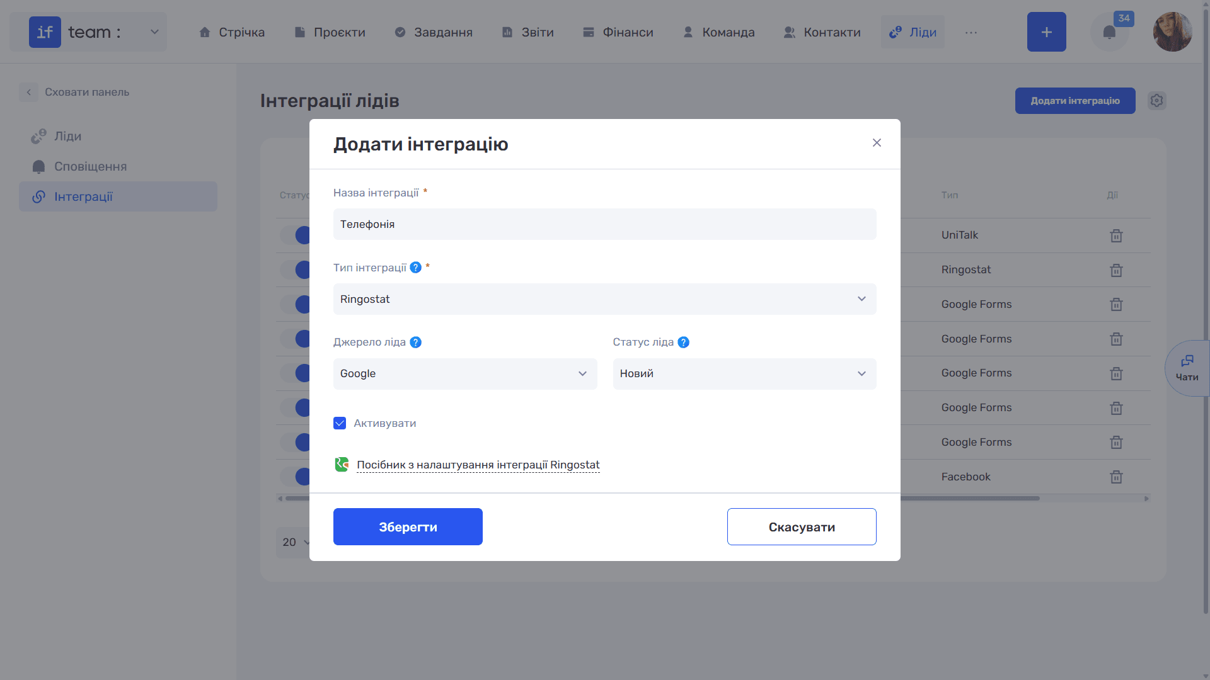The width and height of the screenshot is (1210, 680).
Task: Go to Стрічка in top navigation
Action: (231, 32)
